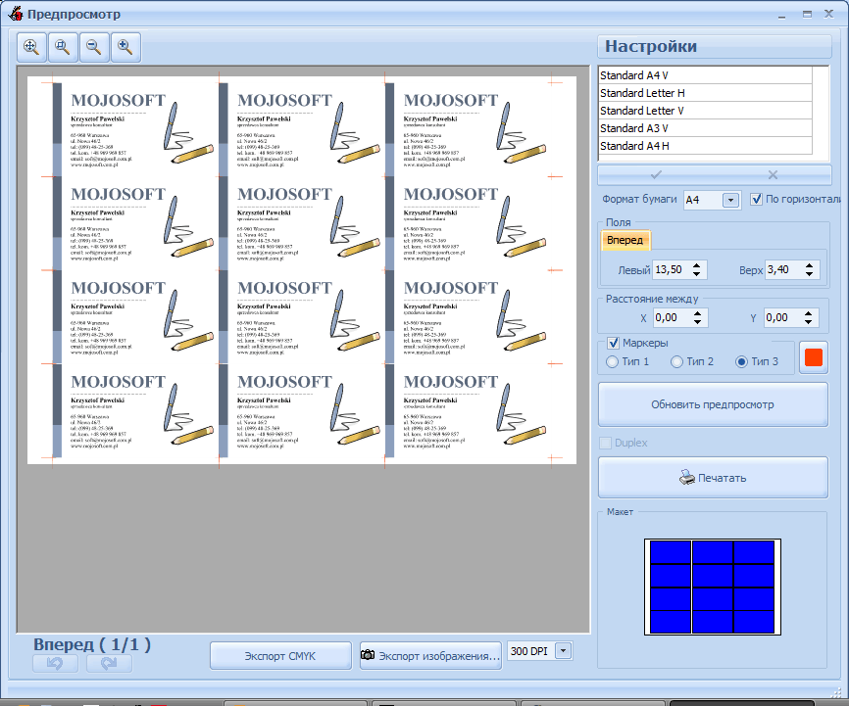849x706 pixels.
Task: Click the zoom out magnifier icon
Action: pyautogui.click(x=94, y=47)
